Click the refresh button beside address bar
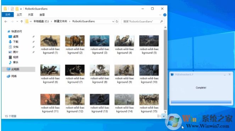 (x=117, y=21)
